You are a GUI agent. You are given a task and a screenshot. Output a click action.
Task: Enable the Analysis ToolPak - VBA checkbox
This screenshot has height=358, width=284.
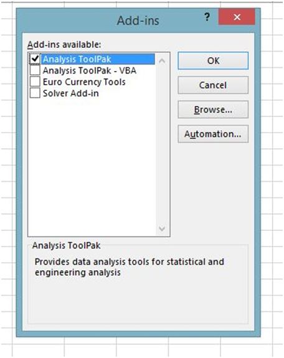[x=35, y=70]
